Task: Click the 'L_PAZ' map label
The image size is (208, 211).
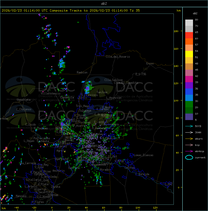Action: tap(169, 184)
